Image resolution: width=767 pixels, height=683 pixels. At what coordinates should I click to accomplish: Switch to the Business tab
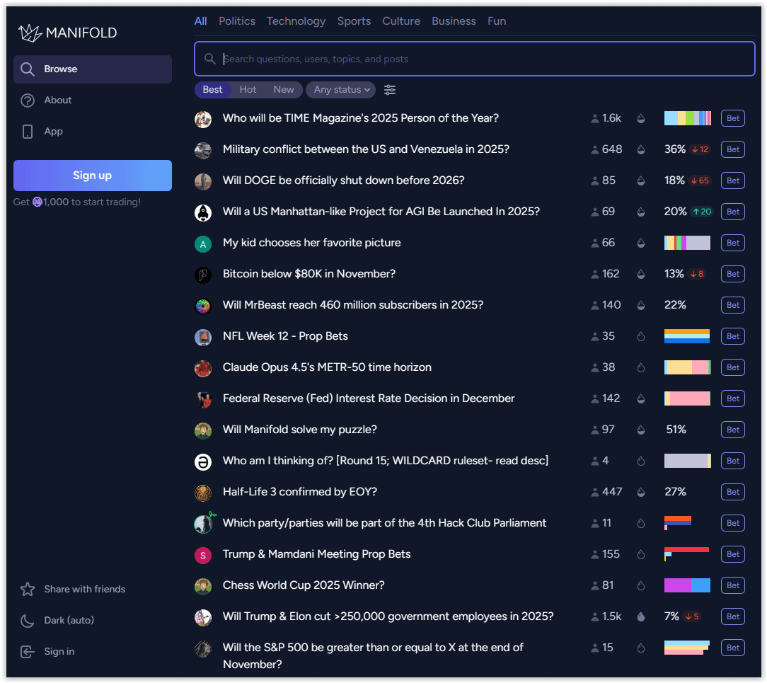tap(454, 21)
